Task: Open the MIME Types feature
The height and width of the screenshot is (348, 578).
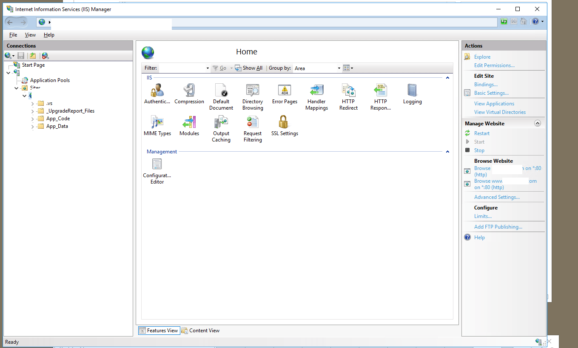Action: click(x=157, y=125)
